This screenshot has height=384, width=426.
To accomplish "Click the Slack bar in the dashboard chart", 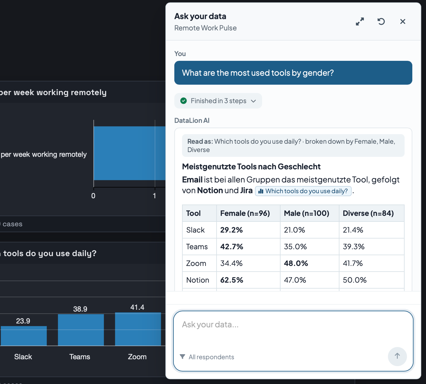I will (x=24, y=336).
